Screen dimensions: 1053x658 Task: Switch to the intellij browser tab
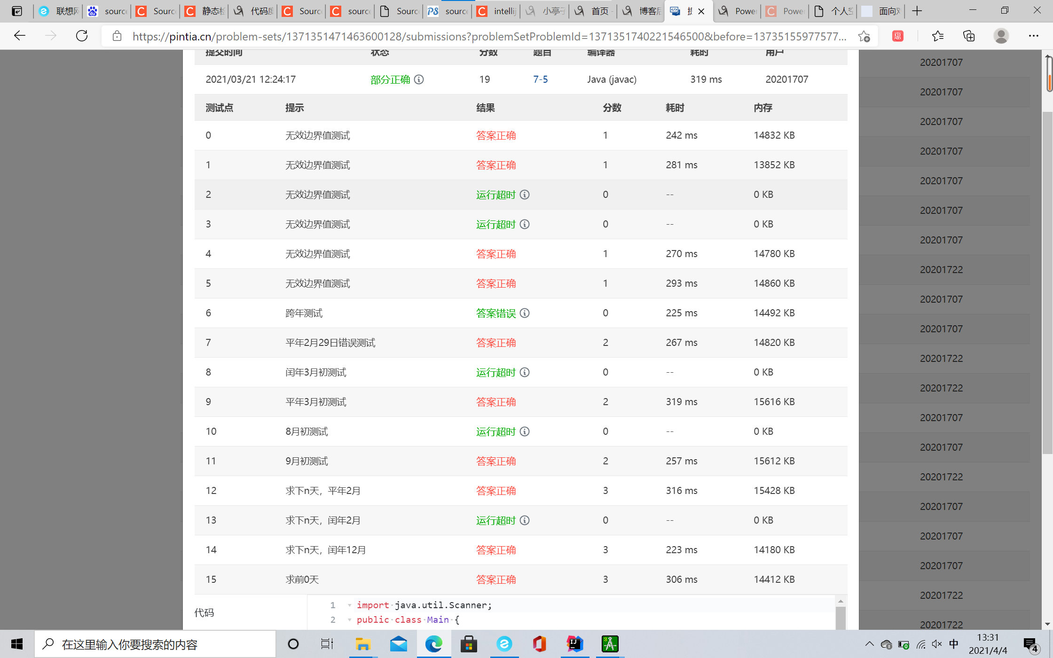497,11
